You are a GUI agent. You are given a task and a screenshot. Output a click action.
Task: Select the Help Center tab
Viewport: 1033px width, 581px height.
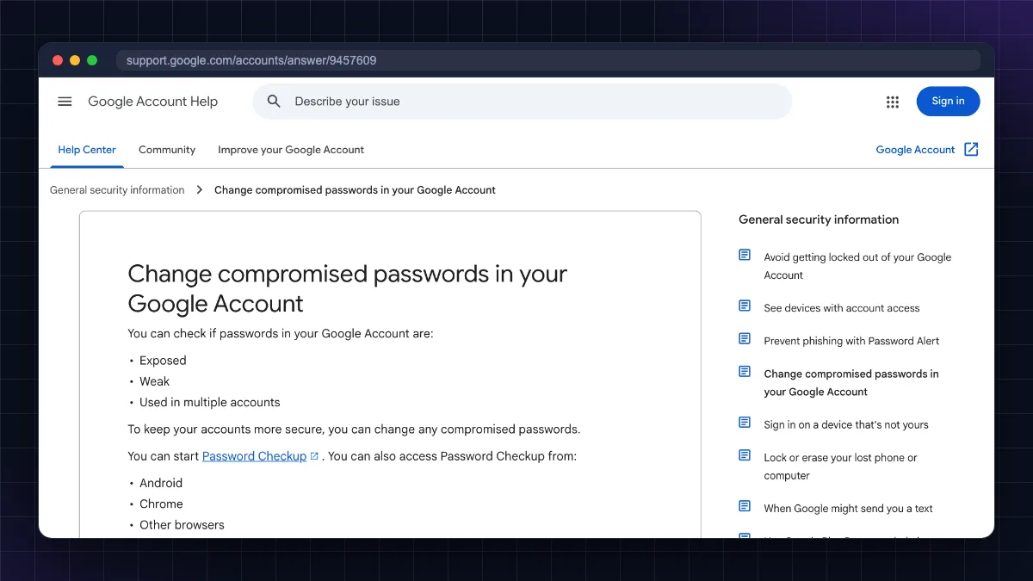(87, 150)
